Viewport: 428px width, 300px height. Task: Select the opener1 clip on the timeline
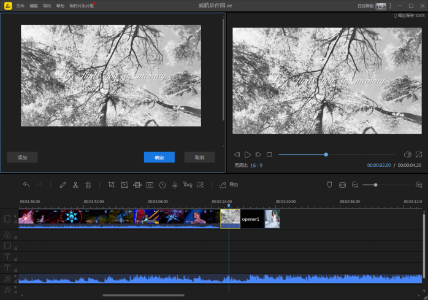tap(251, 219)
